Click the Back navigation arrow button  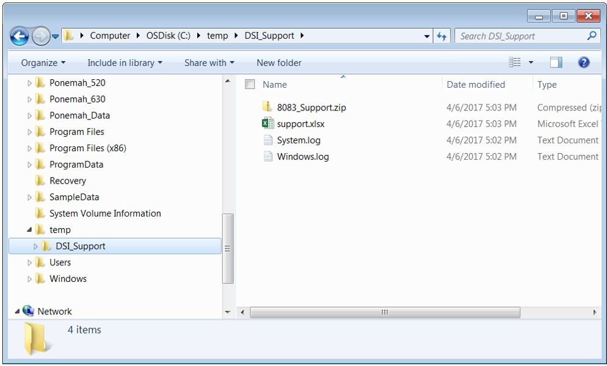click(20, 36)
